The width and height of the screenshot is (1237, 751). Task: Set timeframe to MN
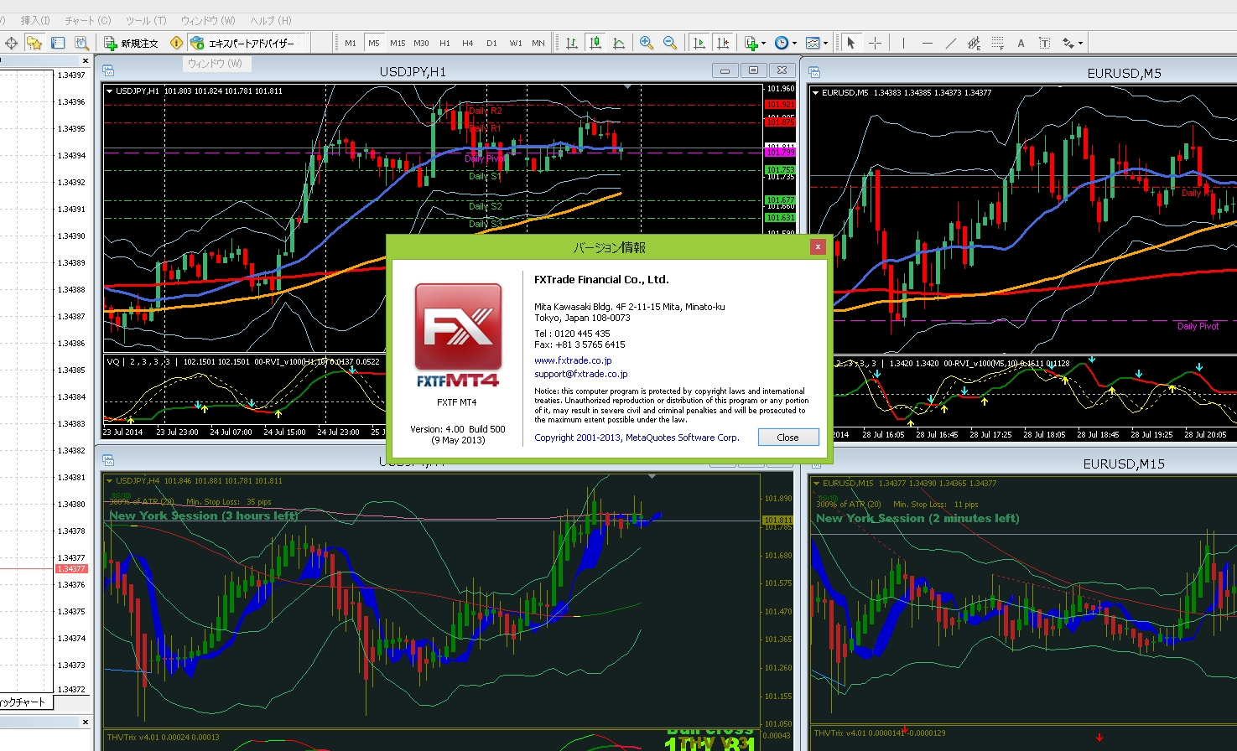pyautogui.click(x=538, y=43)
